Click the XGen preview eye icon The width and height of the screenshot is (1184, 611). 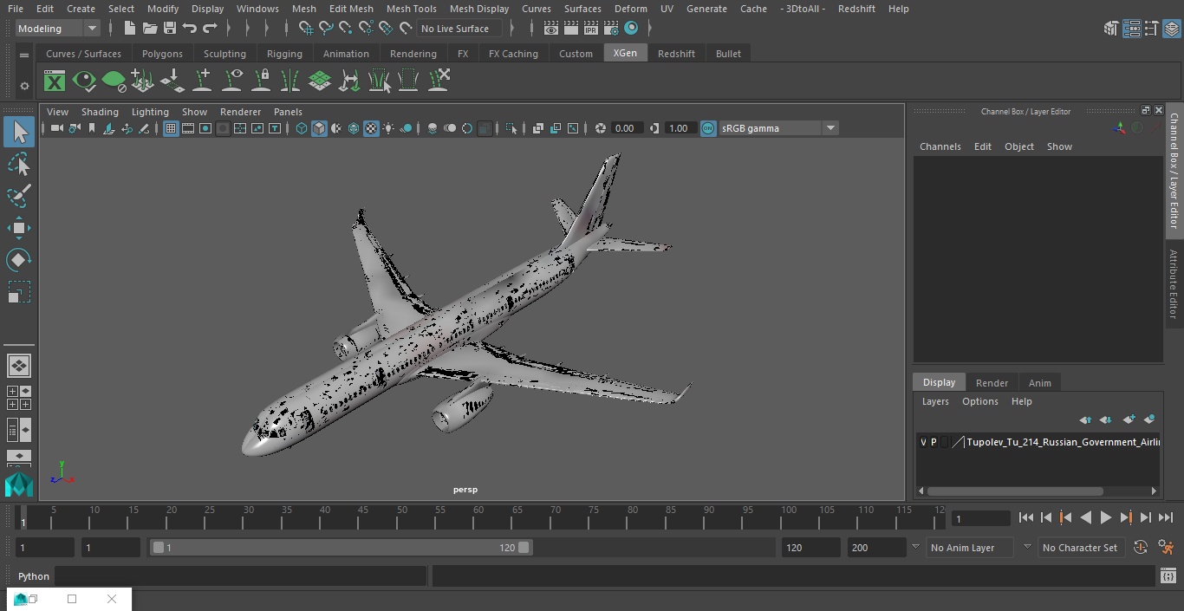point(84,81)
